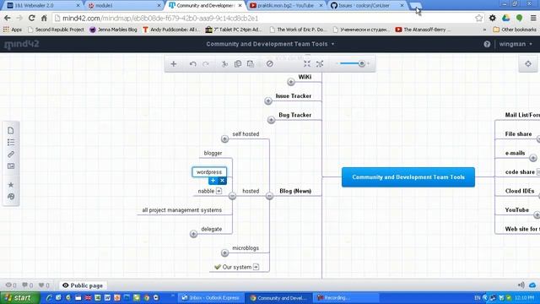540x304 pixels.
Task: Collapse the hosted node
Action: point(233,196)
